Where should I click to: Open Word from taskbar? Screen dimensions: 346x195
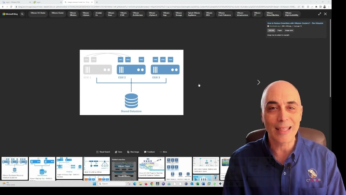pyautogui.click(x=203, y=184)
